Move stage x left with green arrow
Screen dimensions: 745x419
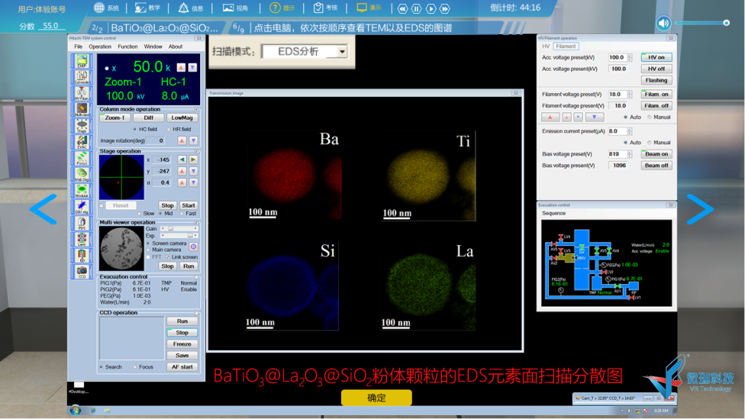(182, 160)
